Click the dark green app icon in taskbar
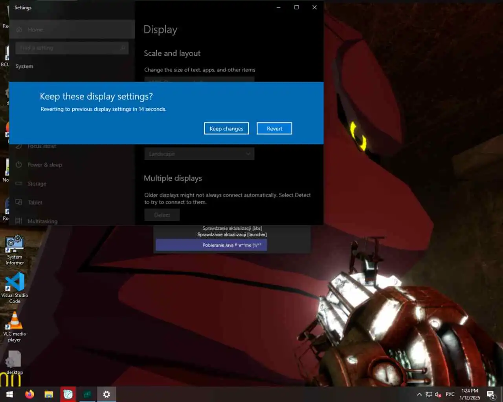This screenshot has width=503, height=402. (x=87, y=394)
